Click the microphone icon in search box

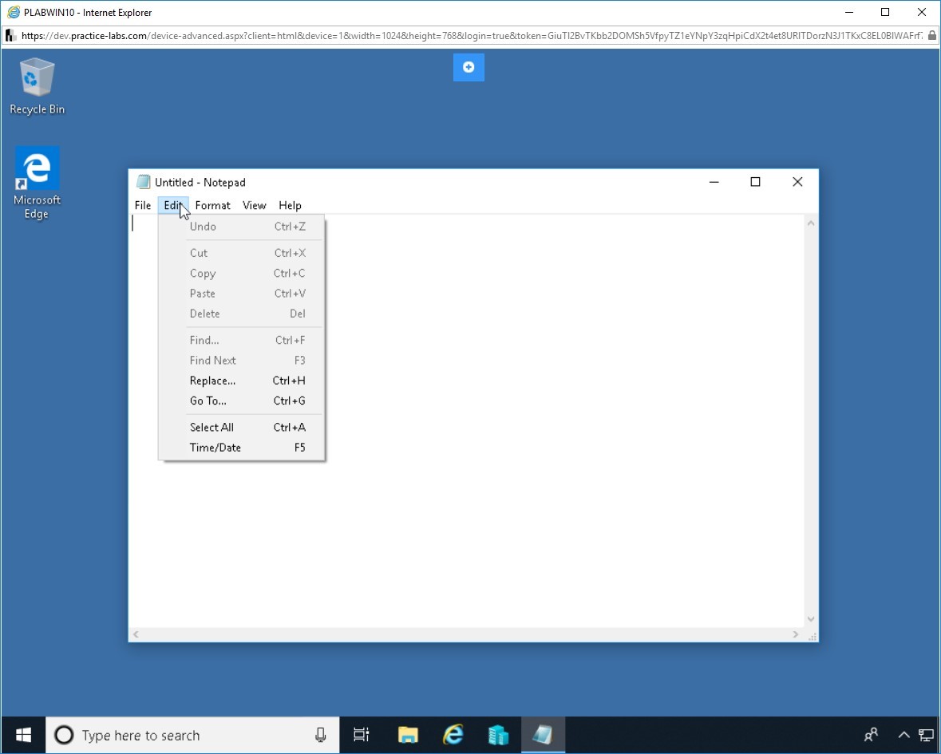point(321,735)
